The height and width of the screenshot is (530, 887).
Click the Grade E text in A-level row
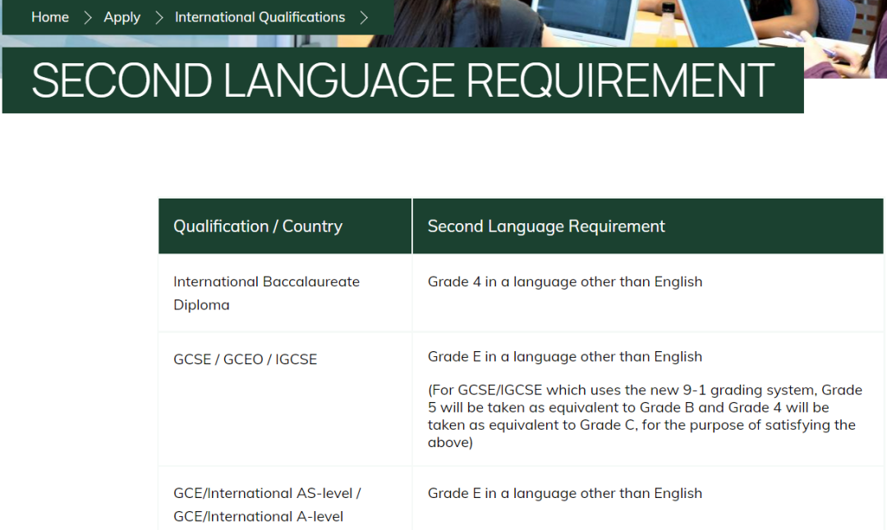pyautogui.click(x=565, y=493)
